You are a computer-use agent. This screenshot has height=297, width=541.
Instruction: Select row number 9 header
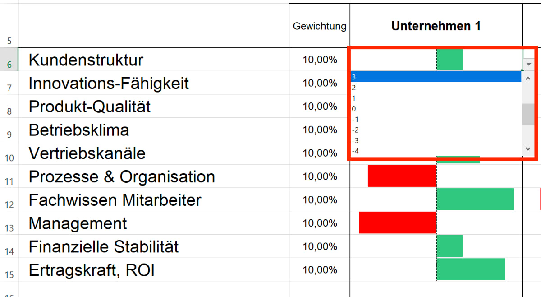coord(9,130)
